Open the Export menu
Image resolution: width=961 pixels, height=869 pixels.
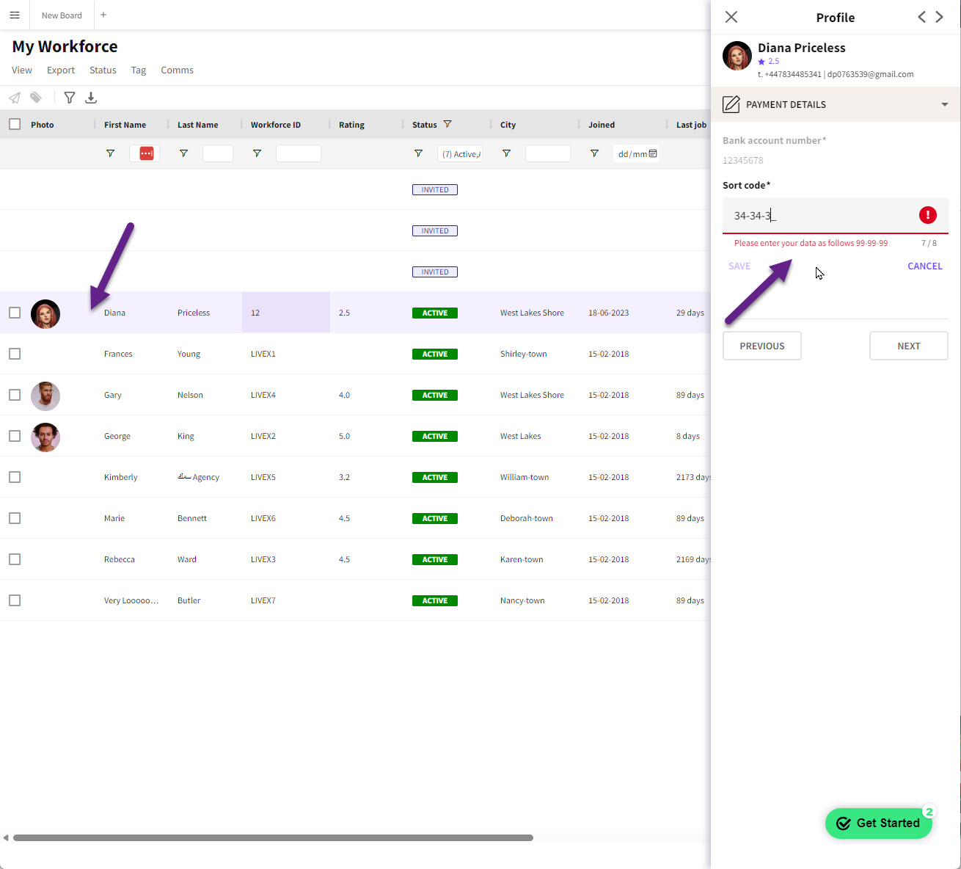[x=61, y=70]
